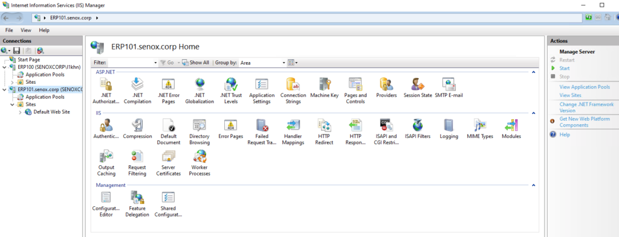Click View Sites action link
This screenshot has height=237, width=619.
pyautogui.click(x=570, y=95)
